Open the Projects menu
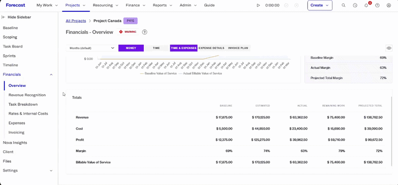 [x=75, y=5]
